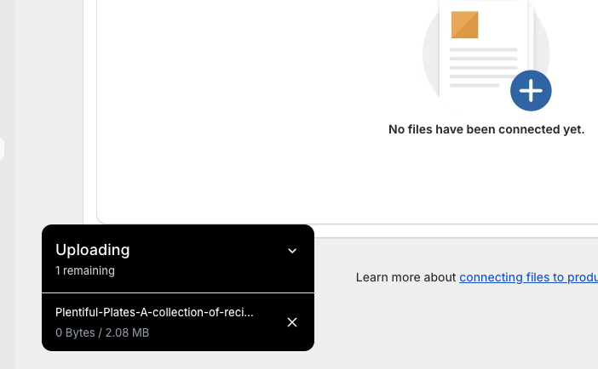Click the "1 remaining" upload status text
This screenshot has height=369, width=598.
pyautogui.click(x=85, y=270)
